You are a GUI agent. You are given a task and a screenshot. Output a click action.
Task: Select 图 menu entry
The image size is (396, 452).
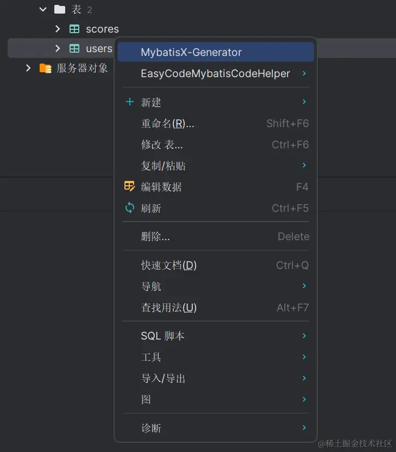tap(216, 399)
